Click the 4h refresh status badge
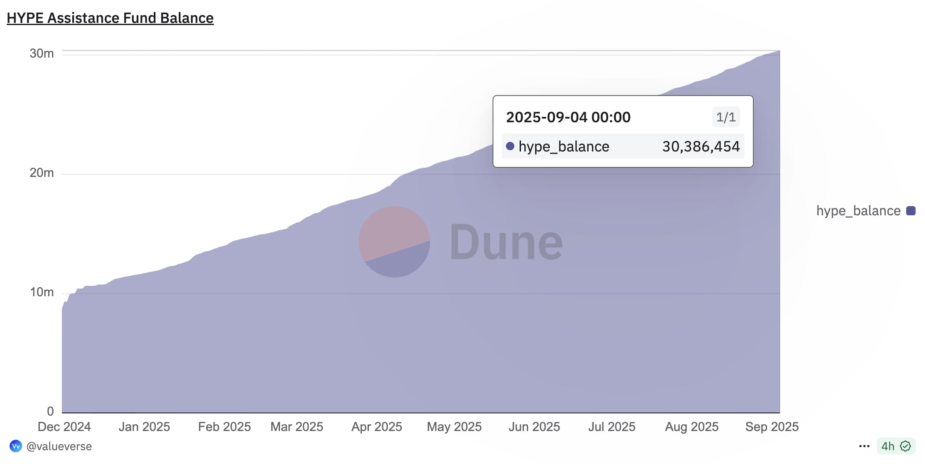The image size is (925, 464). [896, 446]
